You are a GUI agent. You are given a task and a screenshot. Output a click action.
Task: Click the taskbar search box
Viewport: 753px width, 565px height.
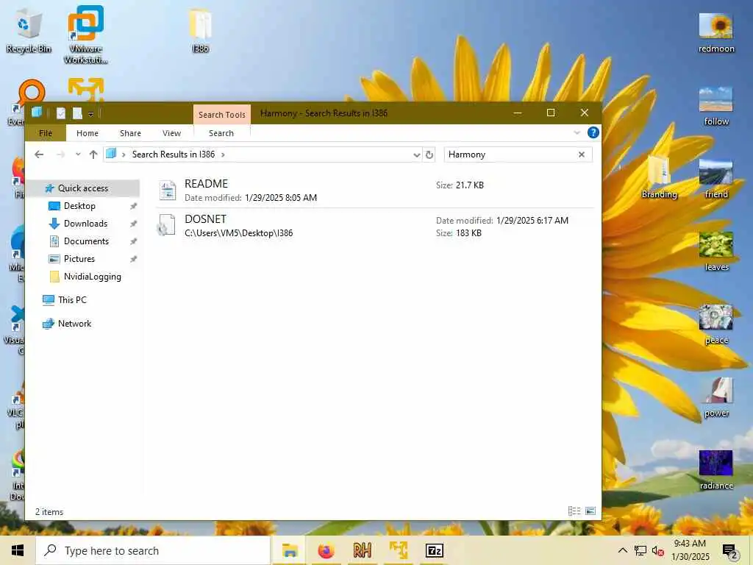point(153,550)
